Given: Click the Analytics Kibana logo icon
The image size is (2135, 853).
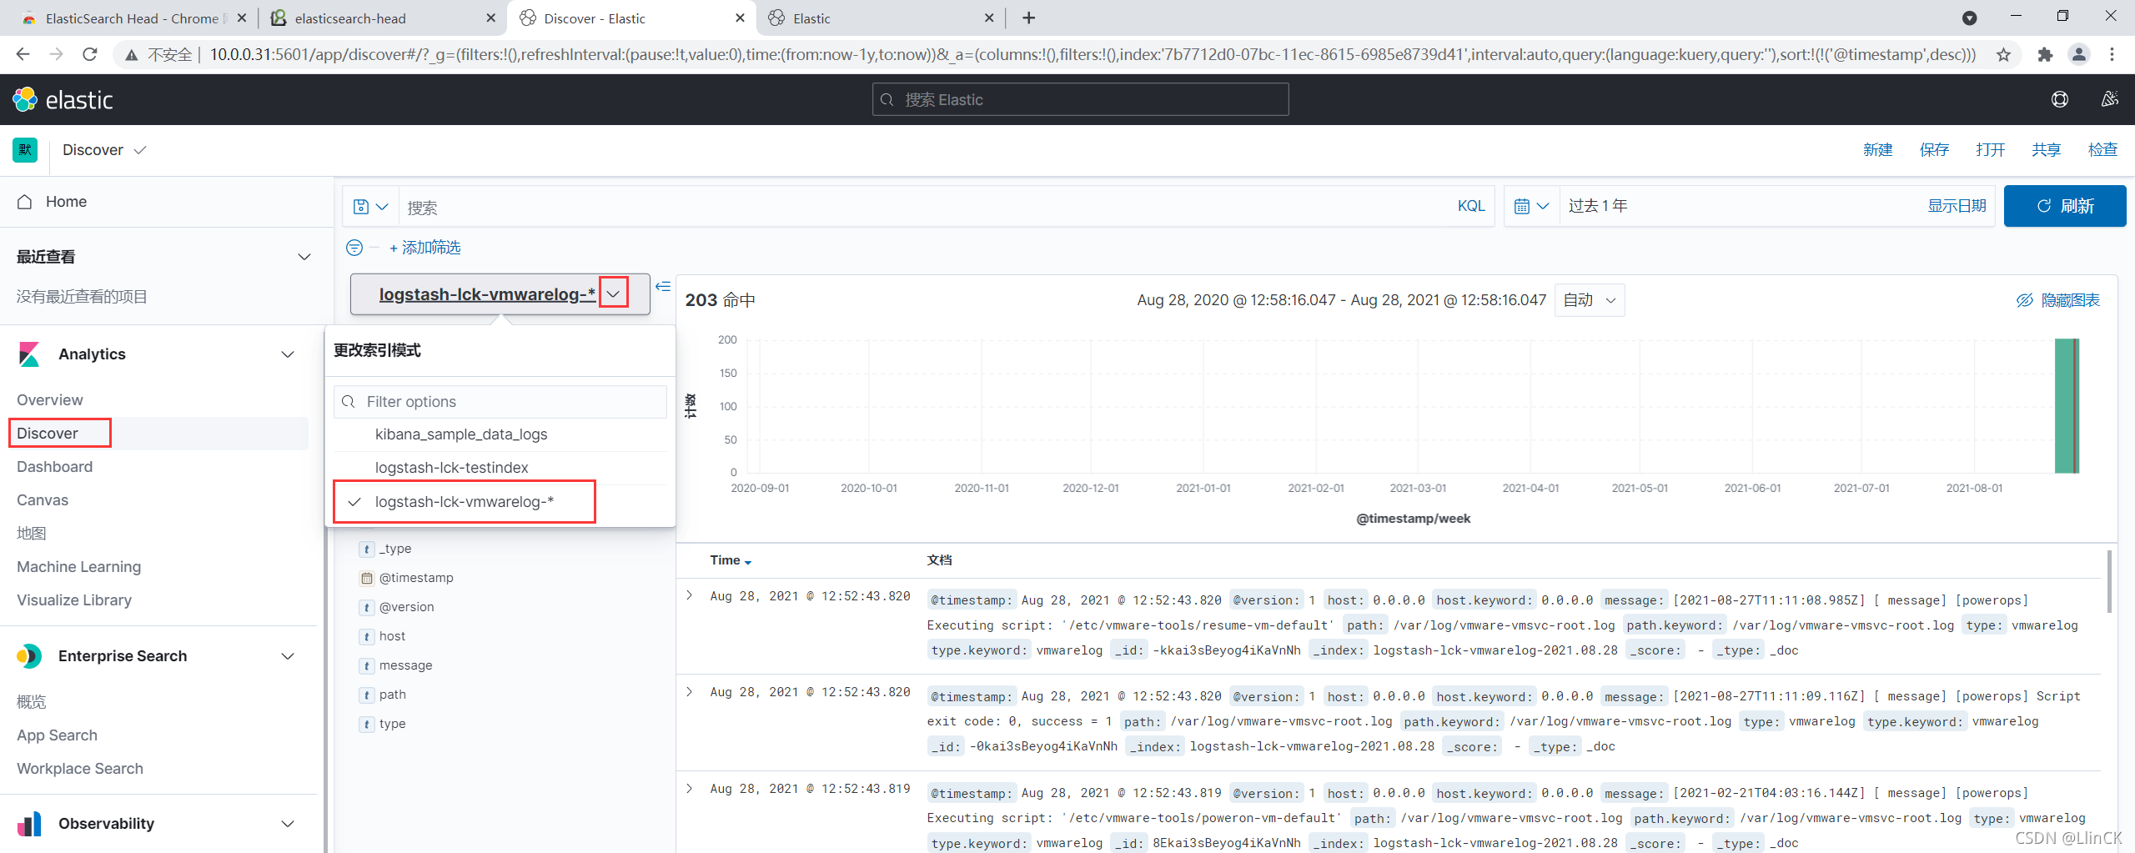Looking at the screenshot, I should pyautogui.click(x=29, y=354).
